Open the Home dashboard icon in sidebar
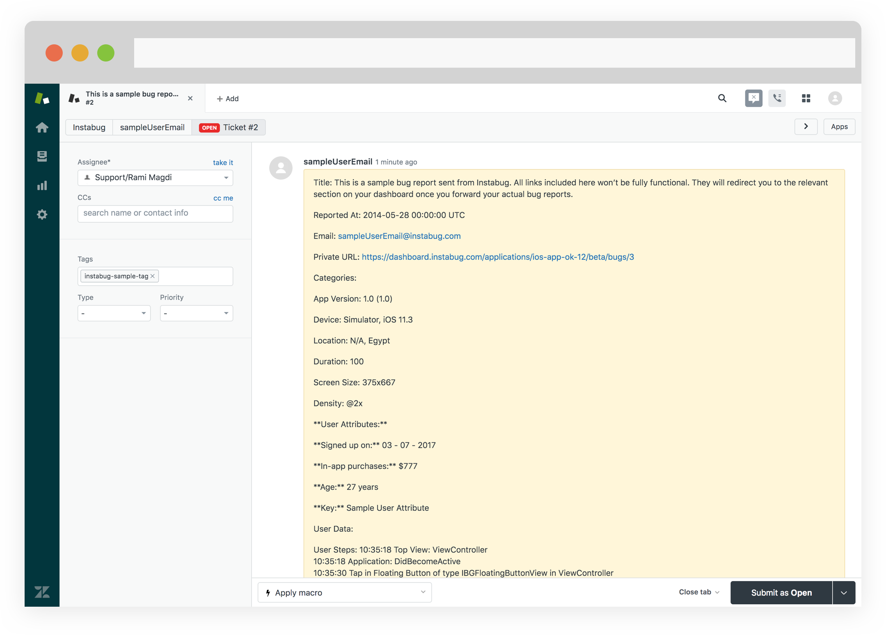Viewport: 886px width, 635px height. (x=42, y=128)
